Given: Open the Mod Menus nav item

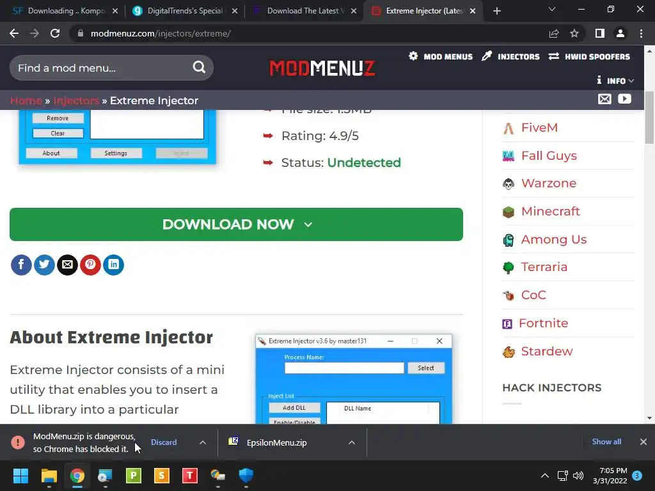Looking at the screenshot, I should (x=441, y=56).
